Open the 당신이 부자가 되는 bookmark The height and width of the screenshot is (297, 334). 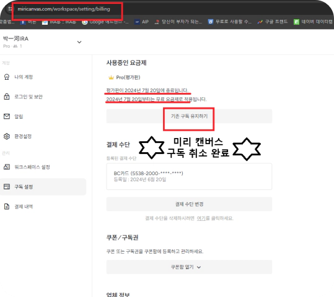(x=178, y=22)
